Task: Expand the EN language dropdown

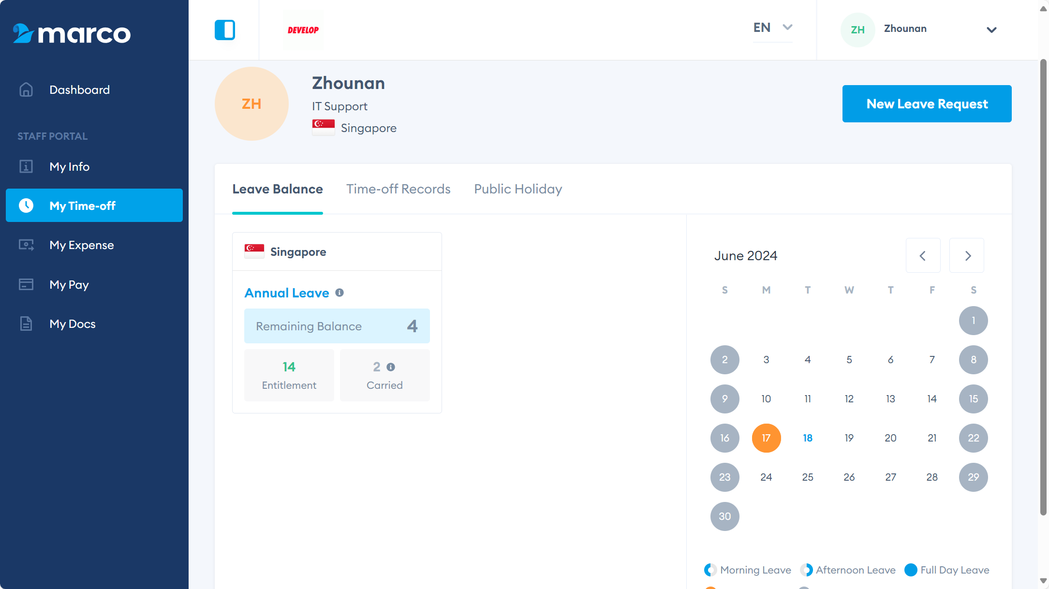Action: coord(772,28)
